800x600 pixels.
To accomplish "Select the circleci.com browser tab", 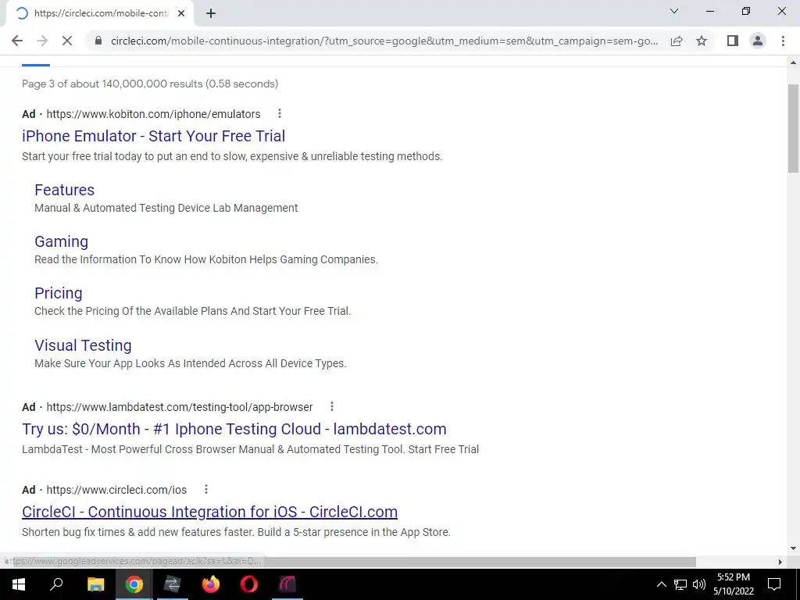I will [100, 13].
